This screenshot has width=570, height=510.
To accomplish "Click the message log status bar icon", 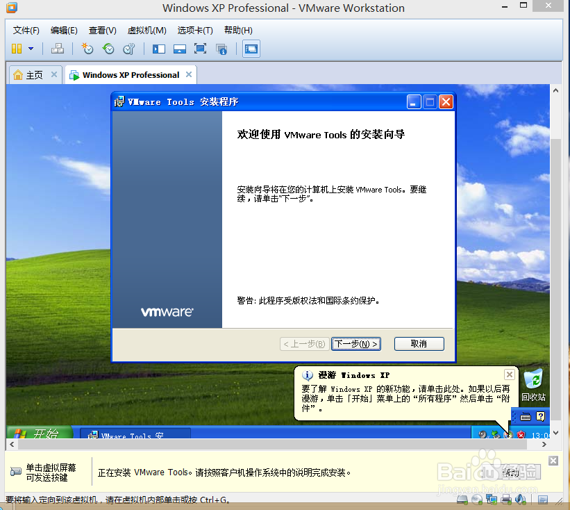I will [x=543, y=500].
